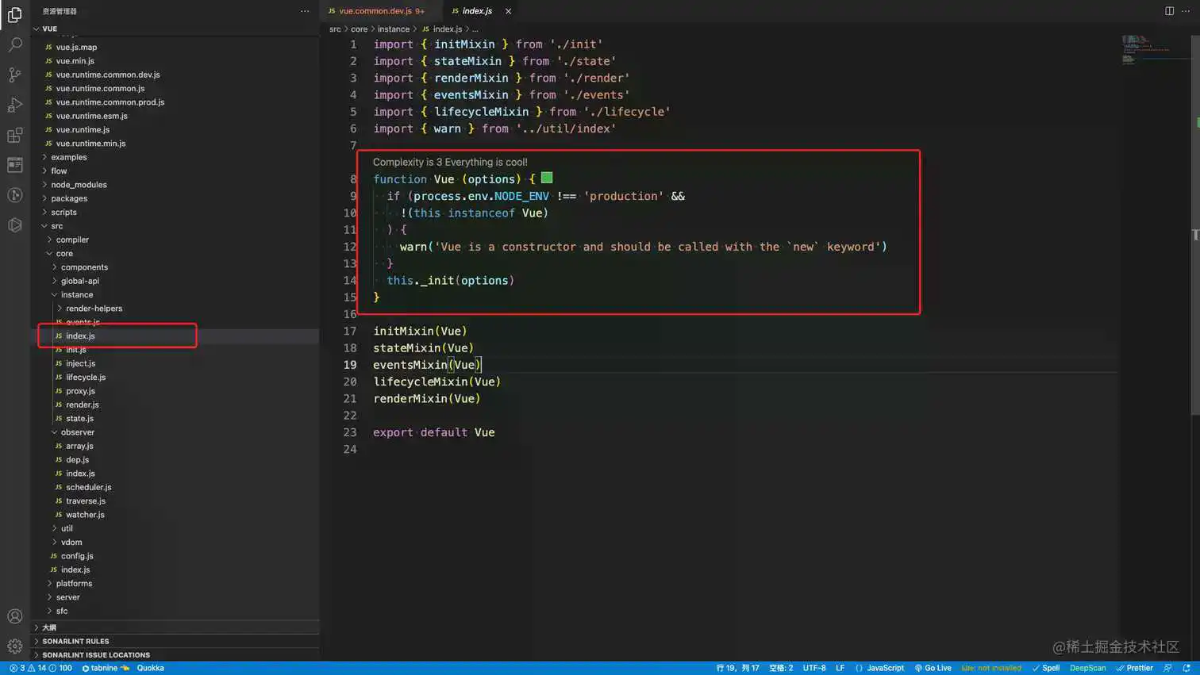Start the Go Live server
This screenshot has height=675, width=1200.
pos(933,668)
